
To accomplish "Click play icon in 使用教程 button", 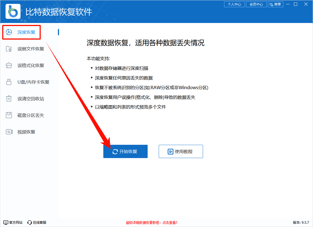I will (x=170, y=152).
